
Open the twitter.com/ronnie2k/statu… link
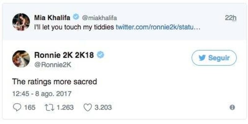click(159, 27)
